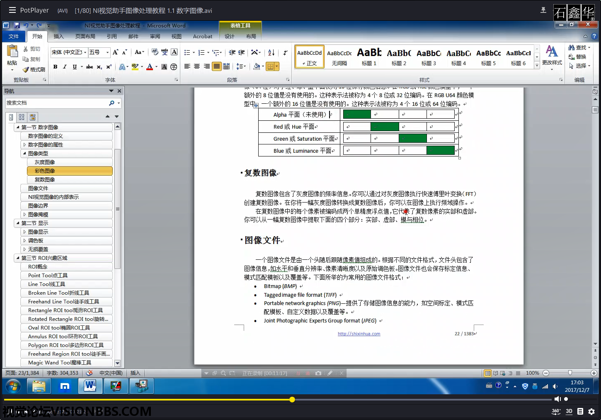Viewport: 601px width, 420px height.
Task: Apply yellow text highlight color
Action: [x=135, y=67]
